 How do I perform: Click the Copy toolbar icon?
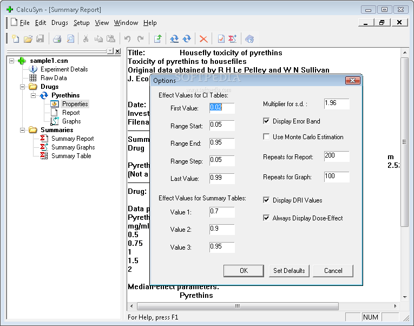coord(98,39)
